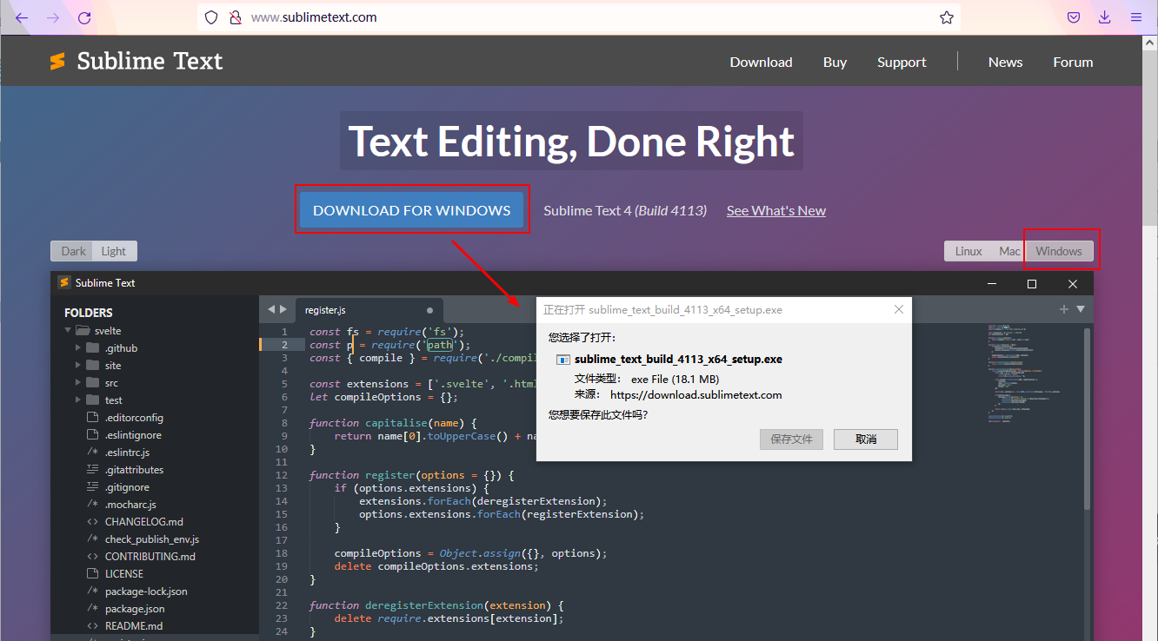Image resolution: width=1158 pixels, height=641 pixels.
Task: Expand the site folder
Action: click(x=79, y=366)
